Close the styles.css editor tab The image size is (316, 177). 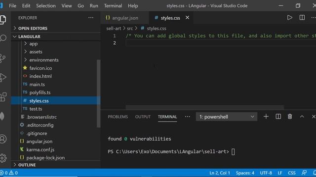pos(187,18)
